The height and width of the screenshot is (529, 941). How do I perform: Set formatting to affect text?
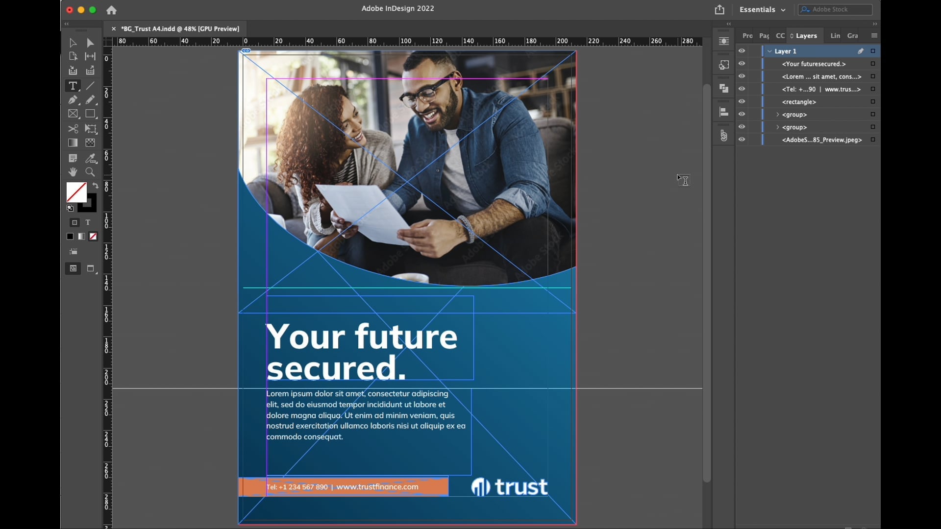[x=88, y=223]
